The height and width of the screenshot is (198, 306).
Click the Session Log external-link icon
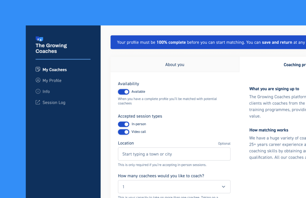pyautogui.click(x=38, y=102)
